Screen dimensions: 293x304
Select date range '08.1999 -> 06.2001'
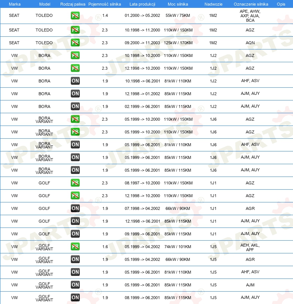[x=142, y=298]
